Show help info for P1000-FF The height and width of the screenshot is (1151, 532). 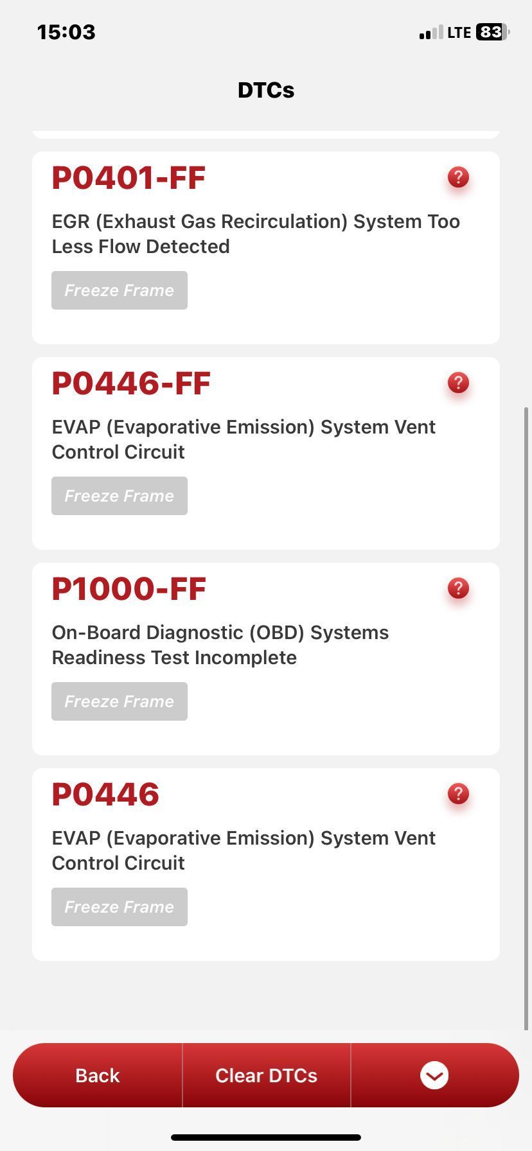[458, 588]
